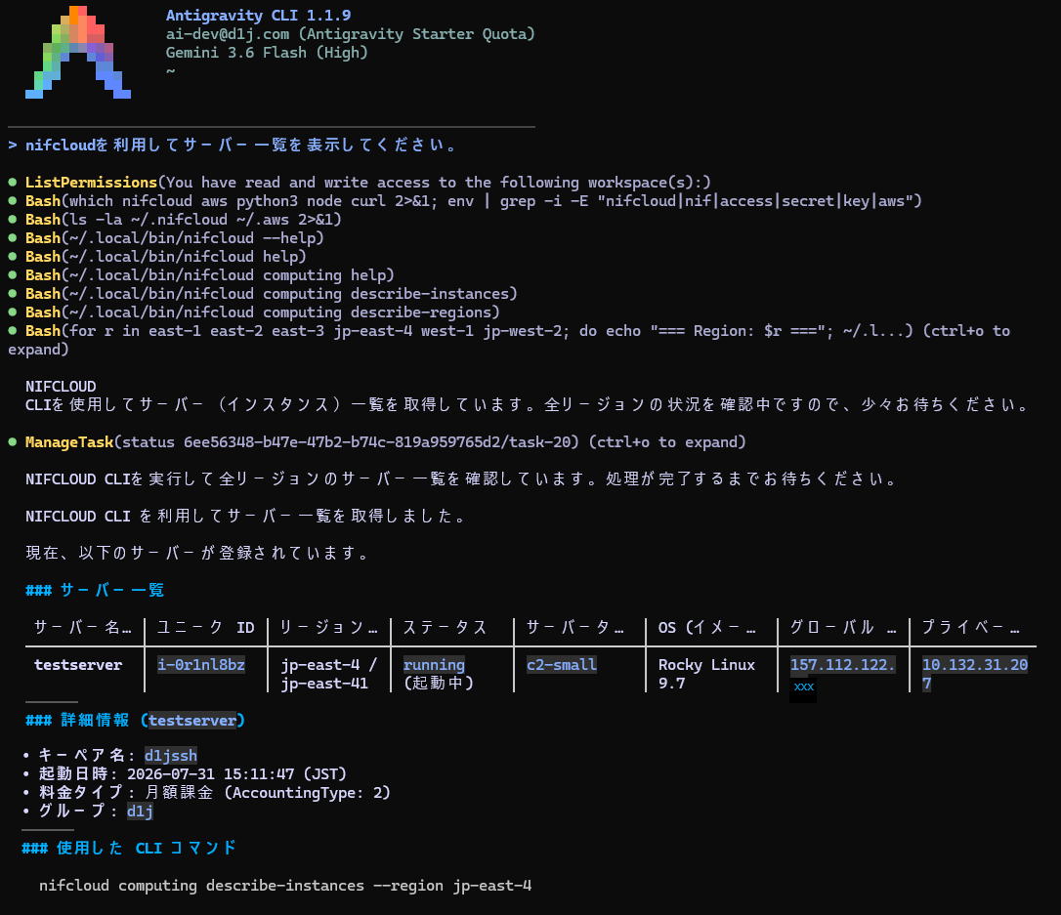This screenshot has height=915, width=1061.
Task: Click the 'OS (イメー…' column header
Action: click(706, 628)
